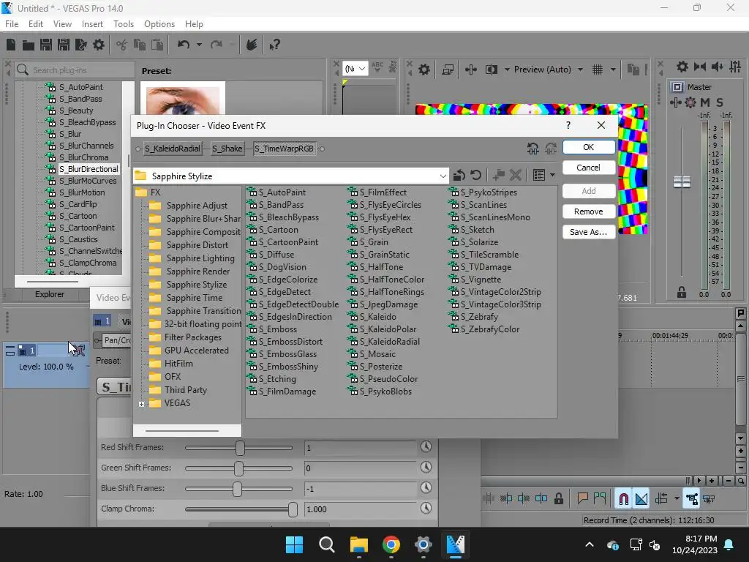Open the views dropdown in Plug-In Chooser
The image size is (749, 562).
coord(552,176)
